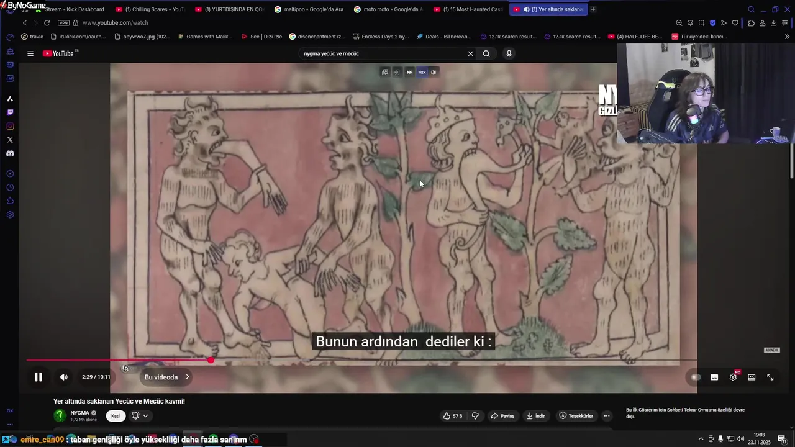Expand hidden bookmarks double chevron
The height and width of the screenshot is (447, 795).
point(787,37)
